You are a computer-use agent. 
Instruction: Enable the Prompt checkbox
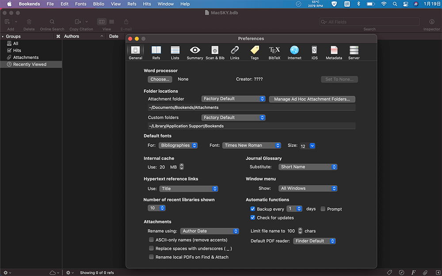tap(323, 209)
